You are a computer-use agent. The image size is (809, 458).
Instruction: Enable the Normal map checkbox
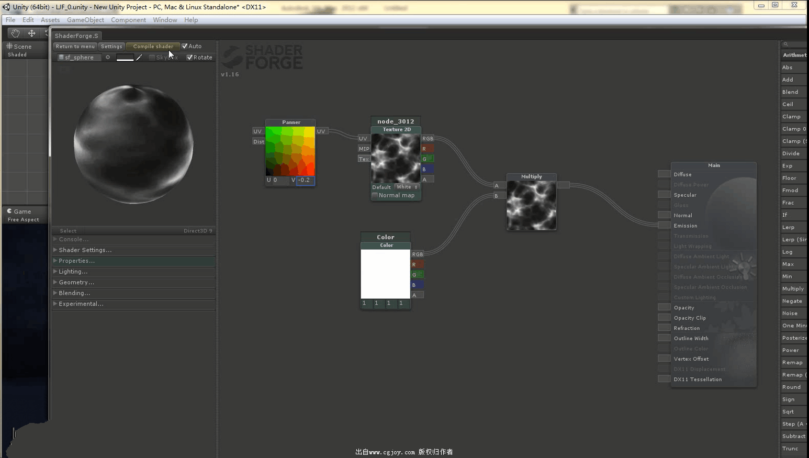tap(375, 195)
